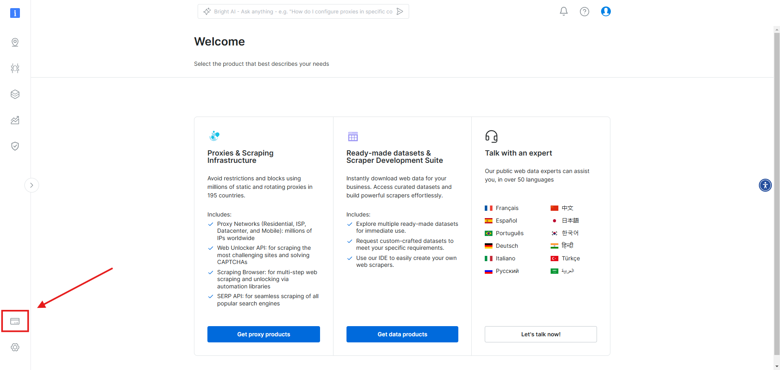Expand the sidebar with the chevron arrow
This screenshot has height=370, width=780.
click(x=32, y=185)
